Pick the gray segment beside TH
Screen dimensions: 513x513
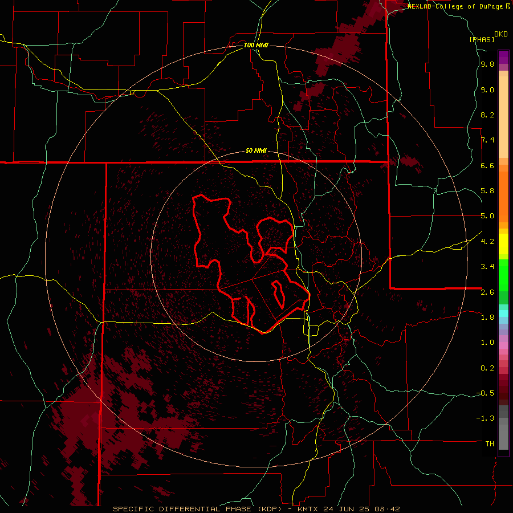click(x=503, y=437)
